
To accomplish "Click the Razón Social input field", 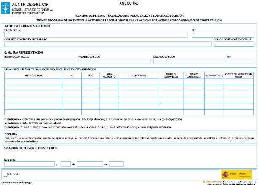I will [96, 35].
